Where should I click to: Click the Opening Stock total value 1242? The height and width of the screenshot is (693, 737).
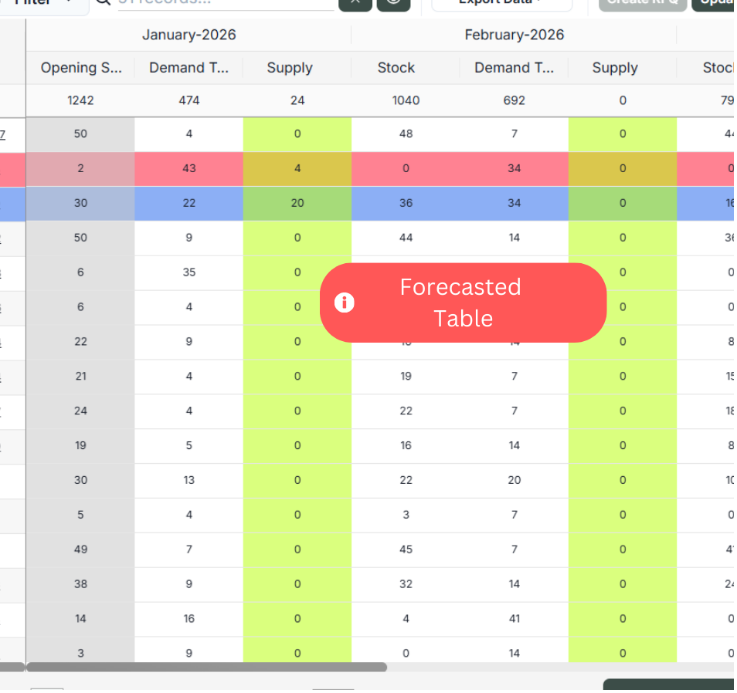click(80, 100)
